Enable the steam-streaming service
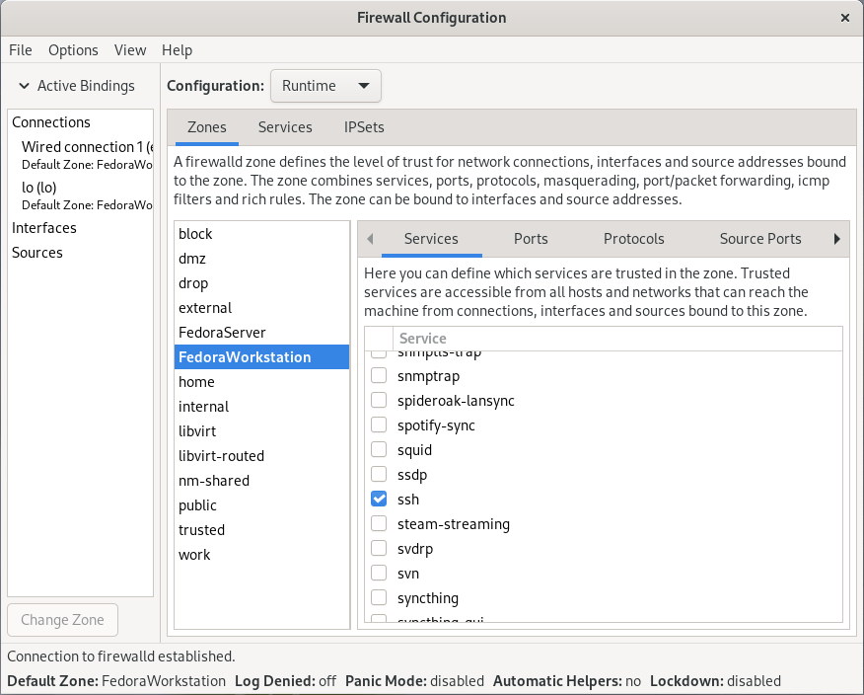Screen dimensions: 864x695 pos(379,523)
